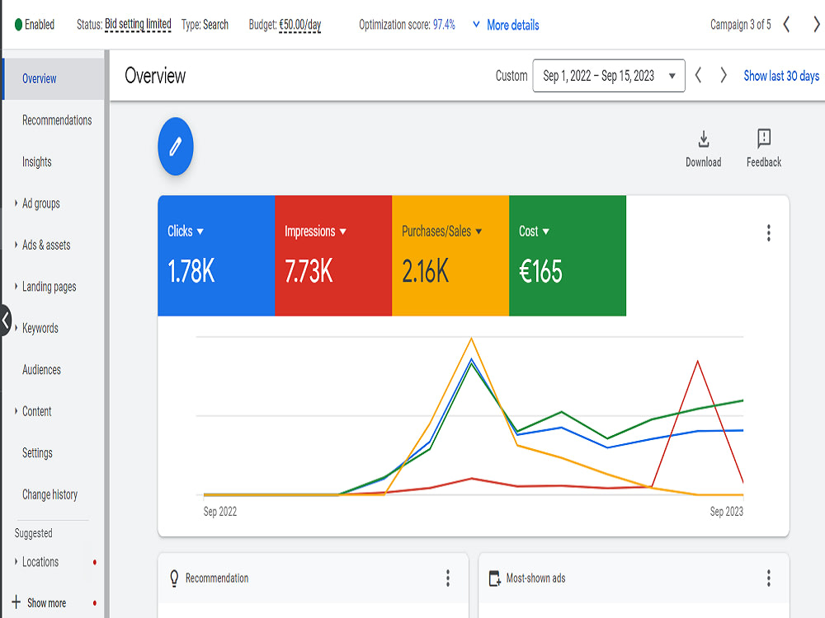
Task: Click the plus icon beside Show more
Action: pos(16,602)
